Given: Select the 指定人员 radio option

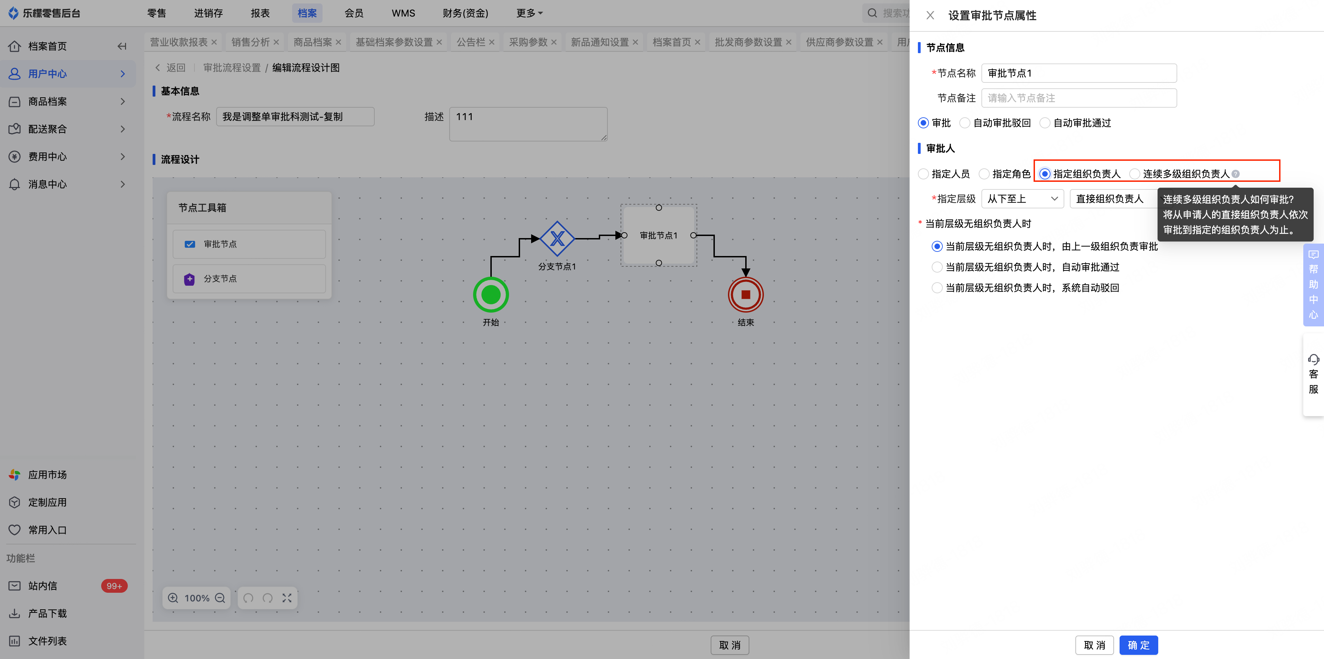Looking at the screenshot, I should point(924,174).
